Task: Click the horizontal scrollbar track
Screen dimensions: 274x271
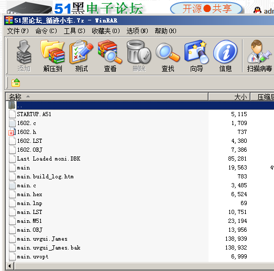Action: (x=145, y=266)
